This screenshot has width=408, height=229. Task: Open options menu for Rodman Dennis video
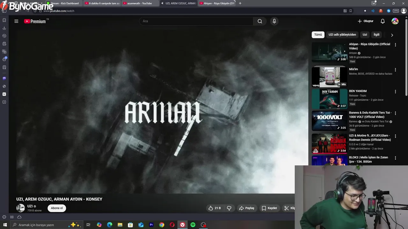point(395,136)
